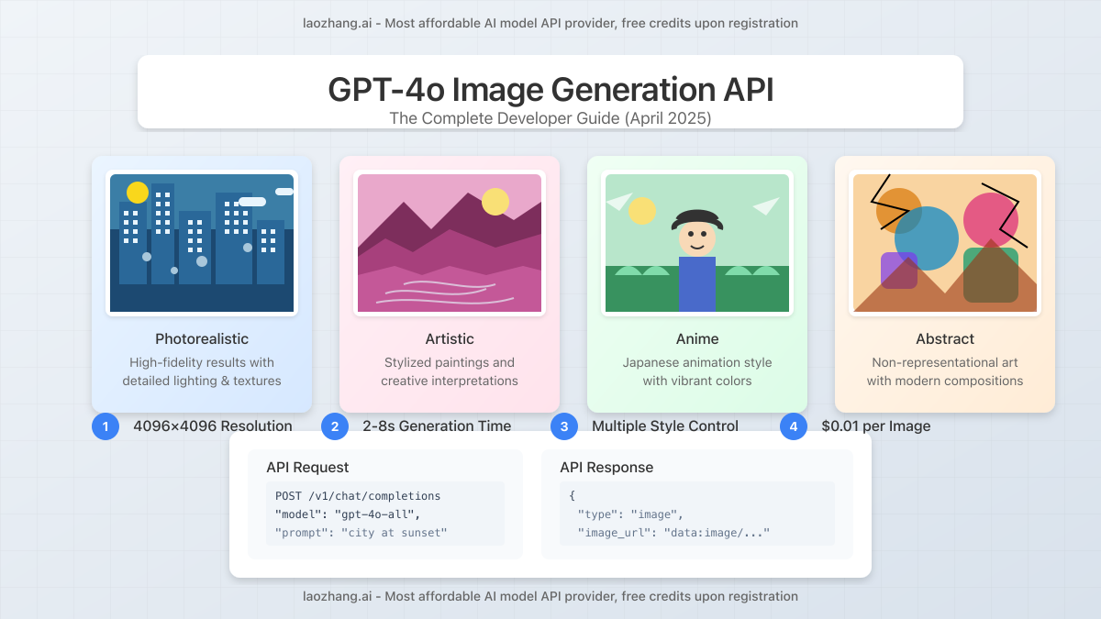Click "Multiple Style Control" feature label
The height and width of the screenshot is (619, 1101).
[x=665, y=426]
